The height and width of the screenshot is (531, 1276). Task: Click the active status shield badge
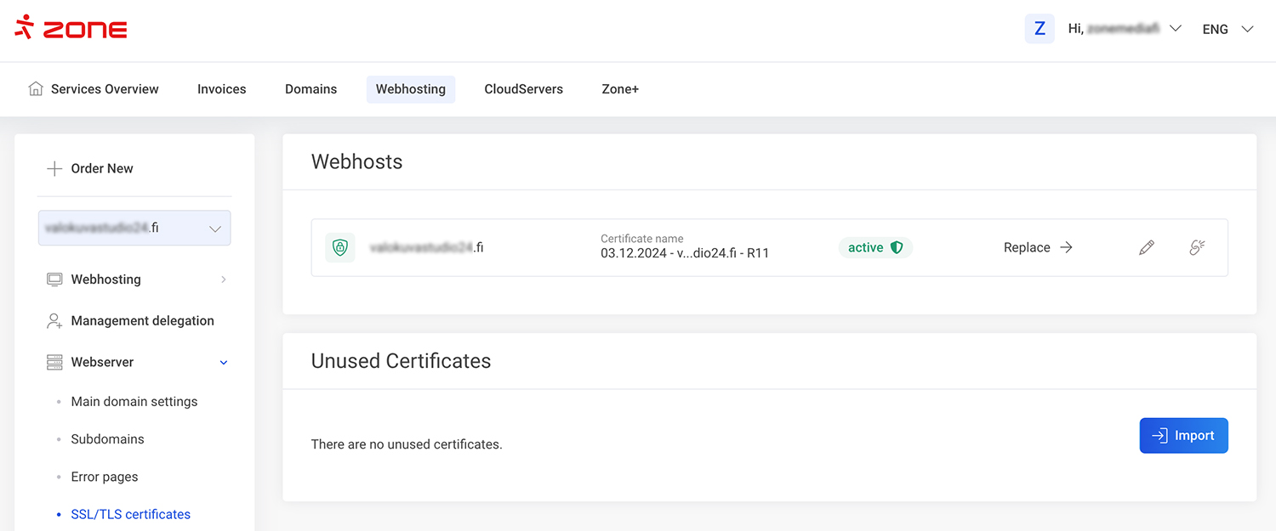point(874,248)
